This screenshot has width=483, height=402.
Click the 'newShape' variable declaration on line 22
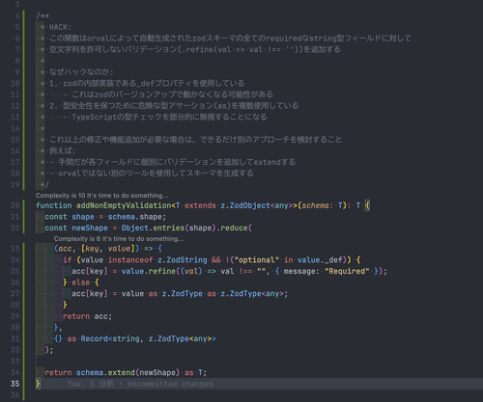(x=90, y=228)
